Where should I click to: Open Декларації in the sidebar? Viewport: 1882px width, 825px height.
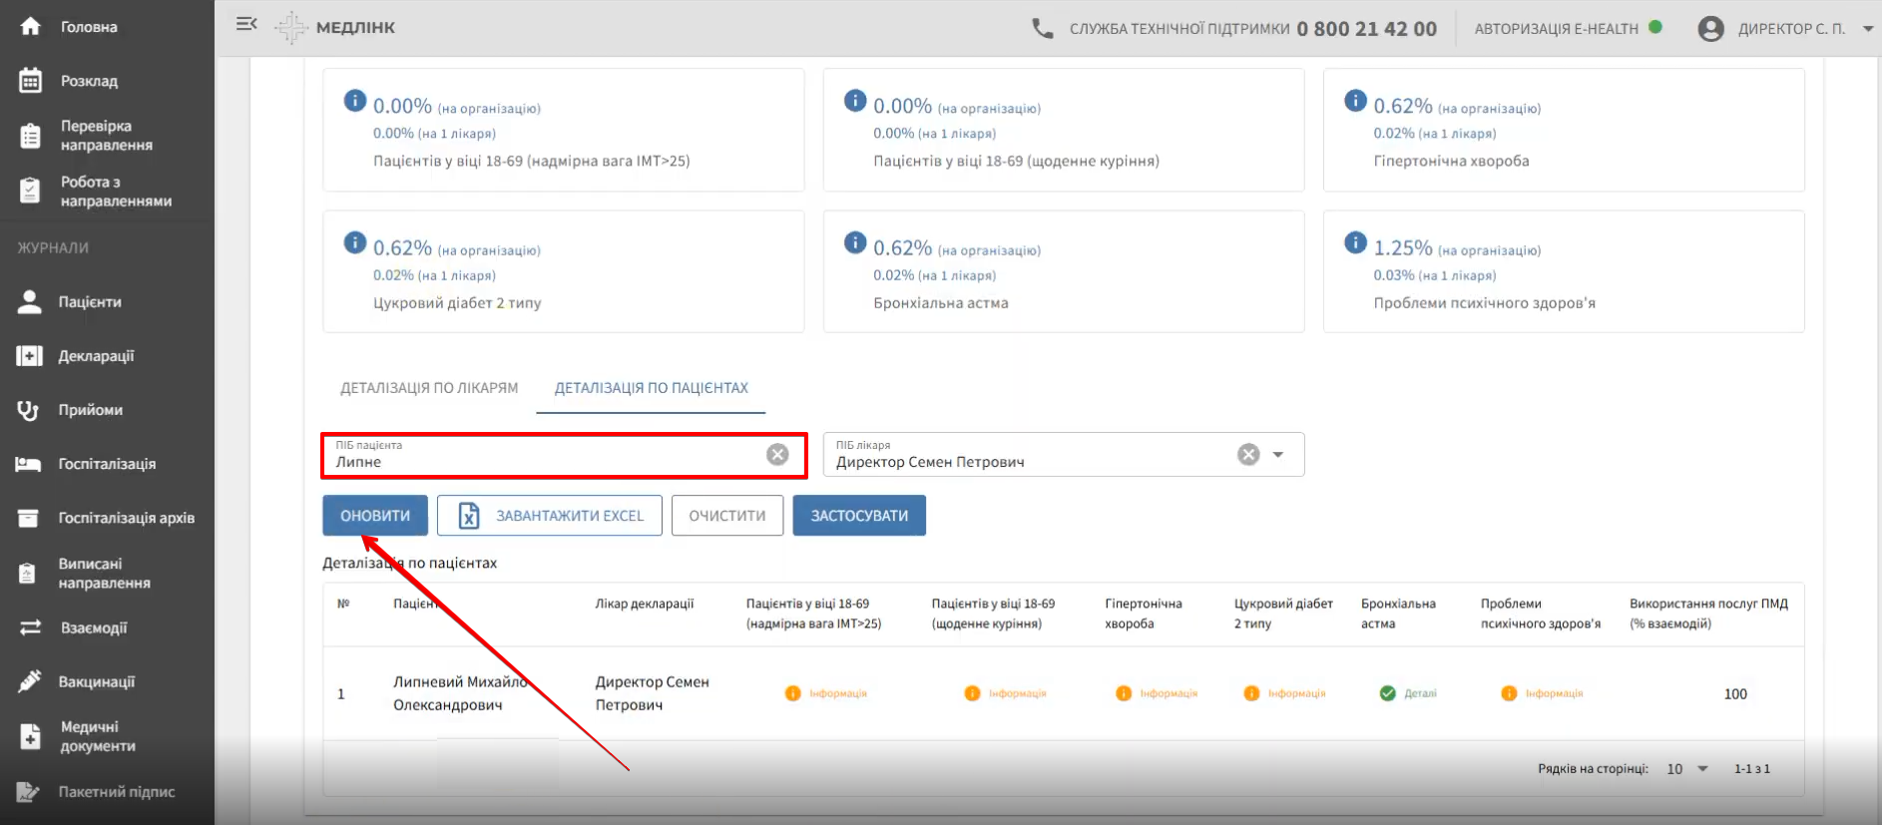tap(96, 356)
